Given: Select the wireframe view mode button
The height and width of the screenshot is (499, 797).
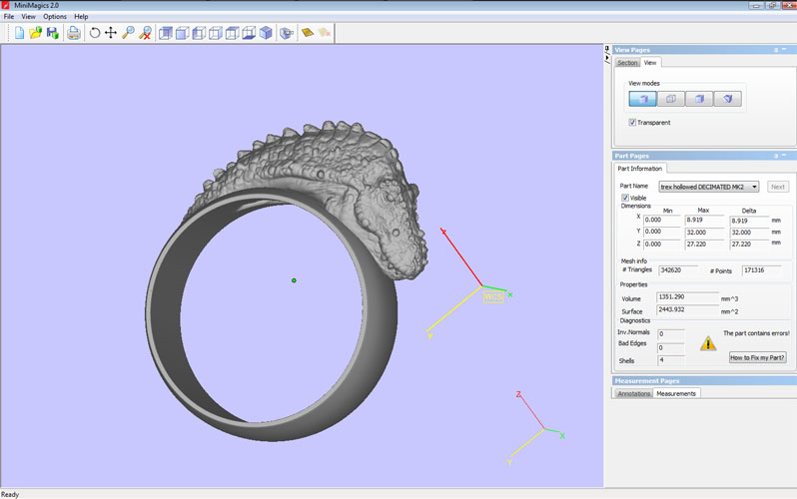Looking at the screenshot, I should pyautogui.click(x=671, y=99).
